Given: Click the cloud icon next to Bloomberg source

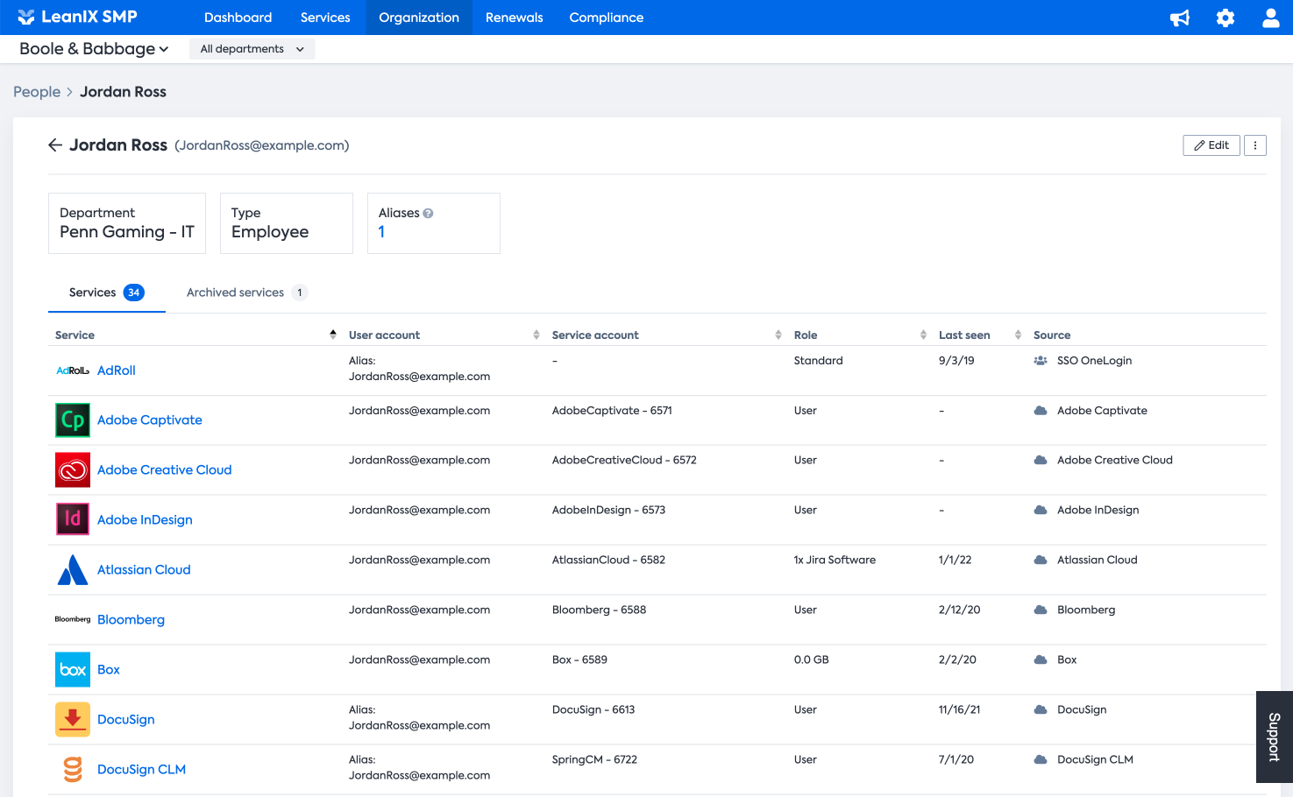Looking at the screenshot, I should point(1041,610).
